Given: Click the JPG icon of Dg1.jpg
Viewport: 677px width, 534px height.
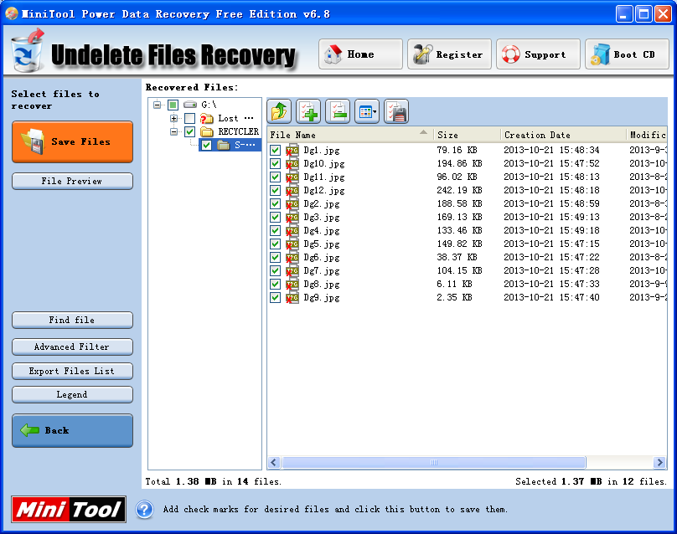Looking at the screenshot, I should coord(292,150).
